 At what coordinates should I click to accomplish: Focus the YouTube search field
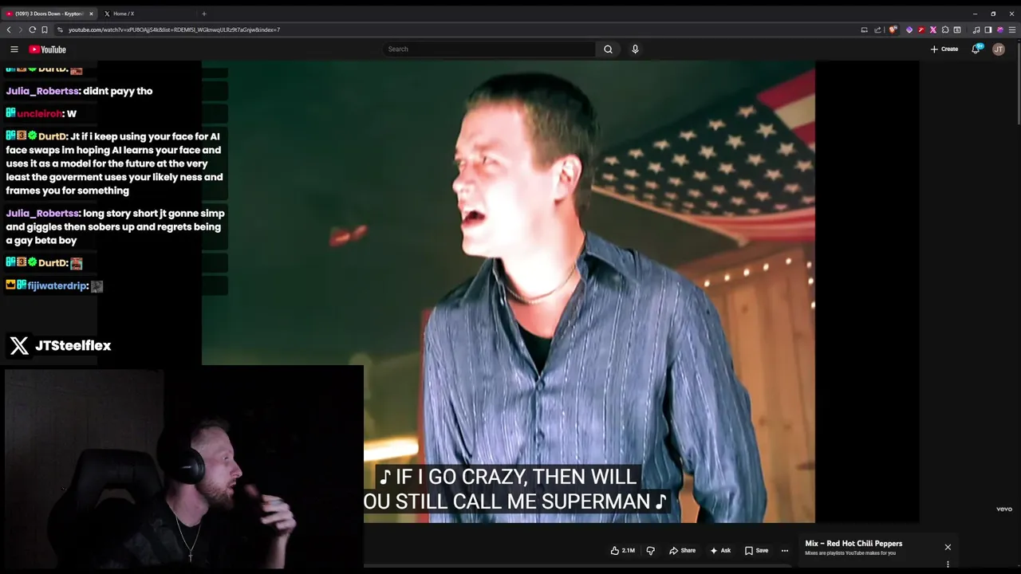pyautogui.click(x=489, y=49)
